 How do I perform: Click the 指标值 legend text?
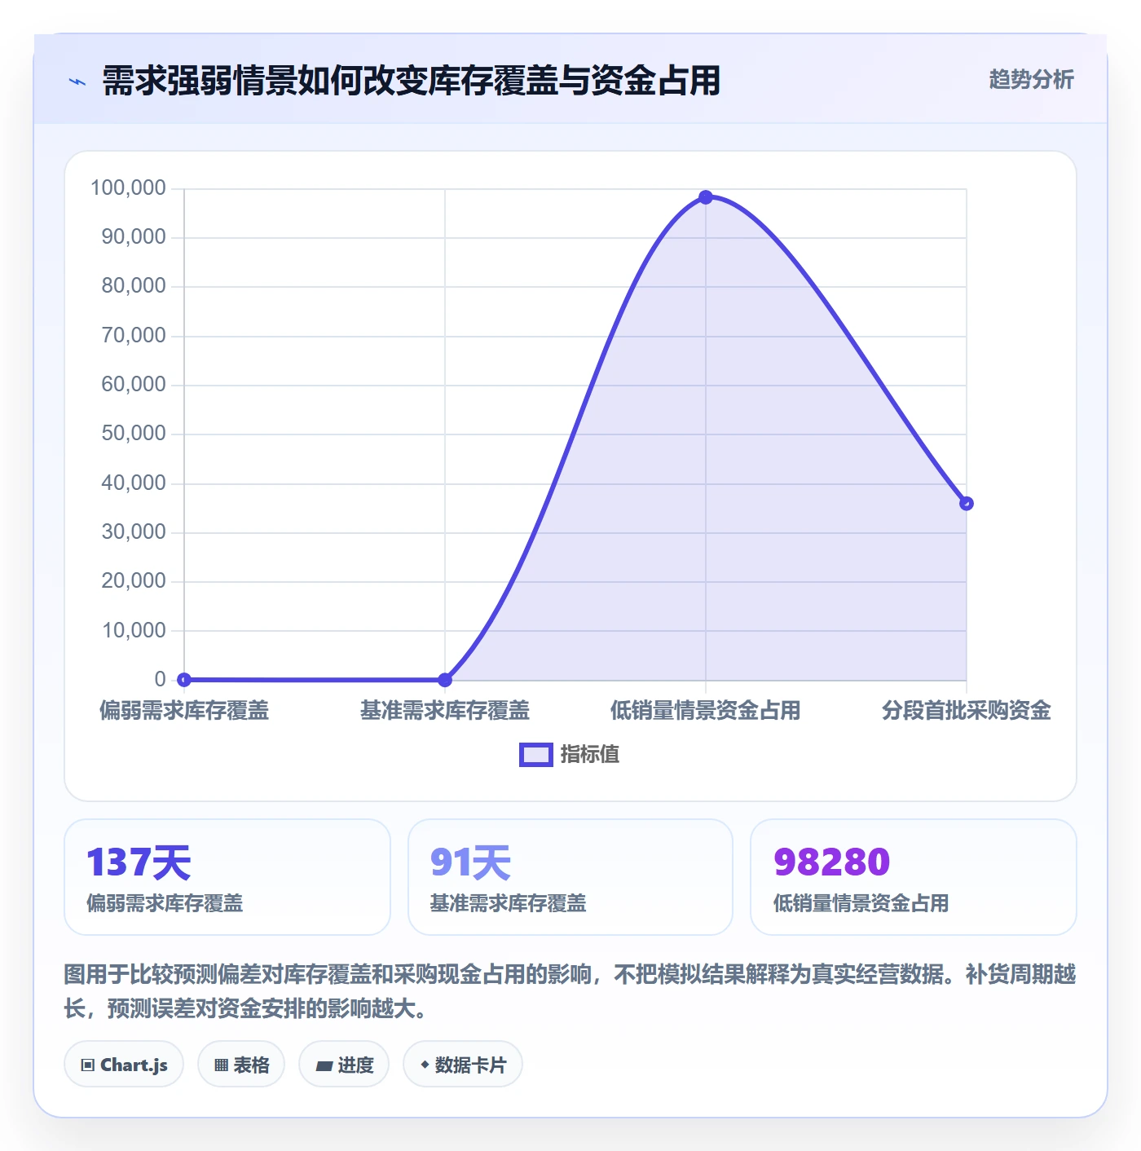(x=590, y=755)
